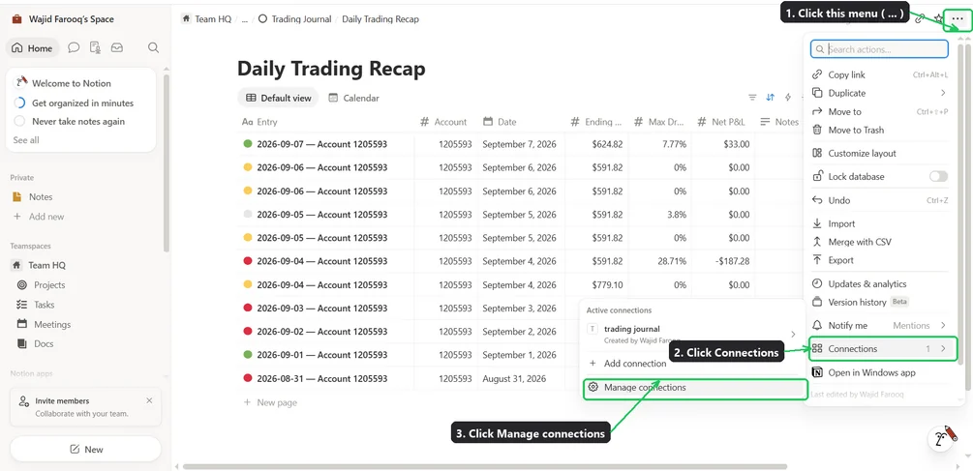This screenshot has width=973, height=471.
Task: Open the Meetings page in sidebar
Action: (x=52, y=324)
